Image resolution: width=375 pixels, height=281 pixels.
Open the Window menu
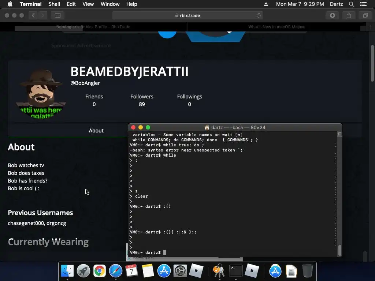tap(110, 4)
